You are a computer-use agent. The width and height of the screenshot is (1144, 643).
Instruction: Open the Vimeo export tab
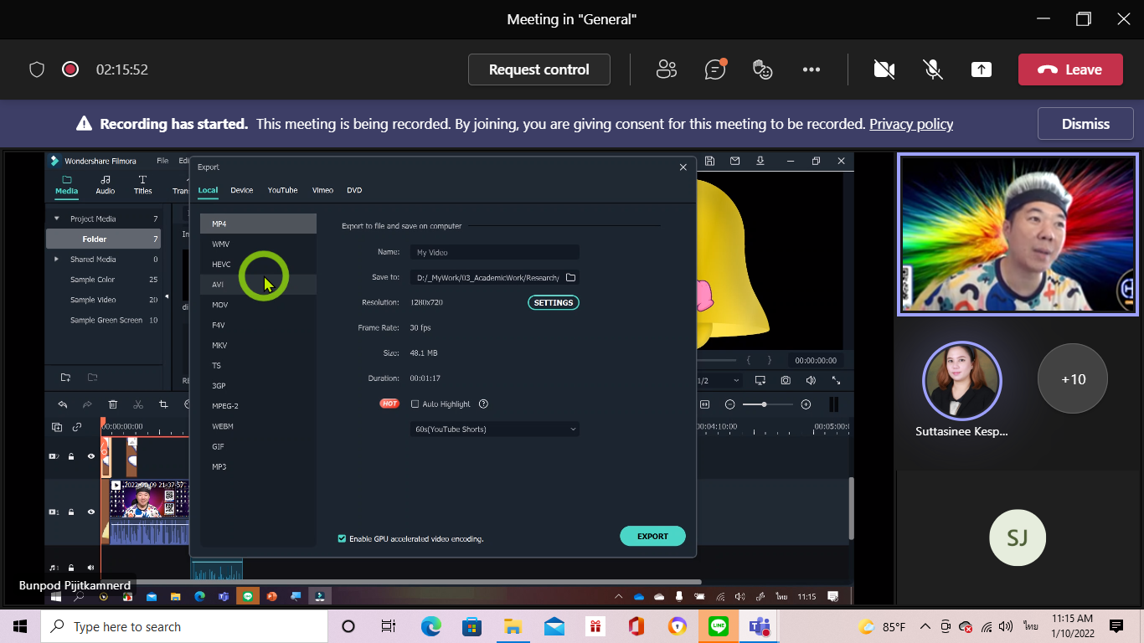[322, 190]
